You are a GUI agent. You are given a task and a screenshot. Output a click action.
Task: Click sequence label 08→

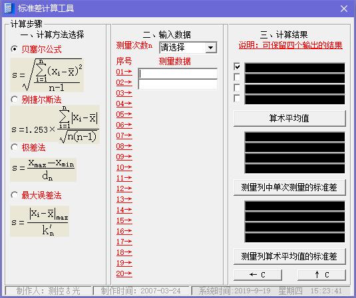124,146
